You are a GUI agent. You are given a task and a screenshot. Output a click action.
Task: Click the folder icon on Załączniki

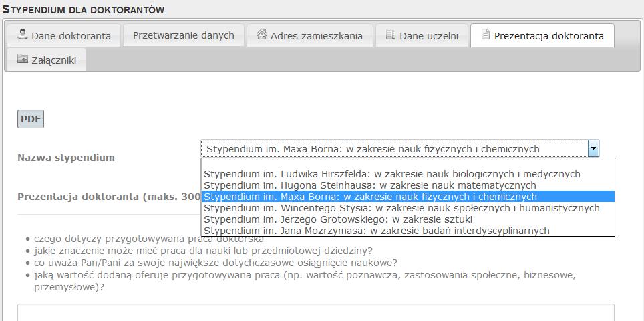[x=23, y=58]
